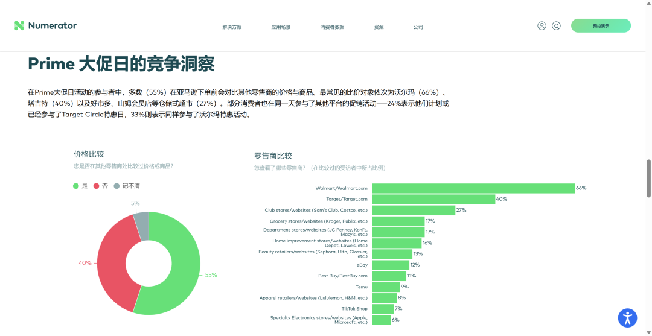The image size is (652, 336).
Task: Click the Best Buy/BestBuy.com axis label
Action: pyautogui.click(x=343, y=276)
